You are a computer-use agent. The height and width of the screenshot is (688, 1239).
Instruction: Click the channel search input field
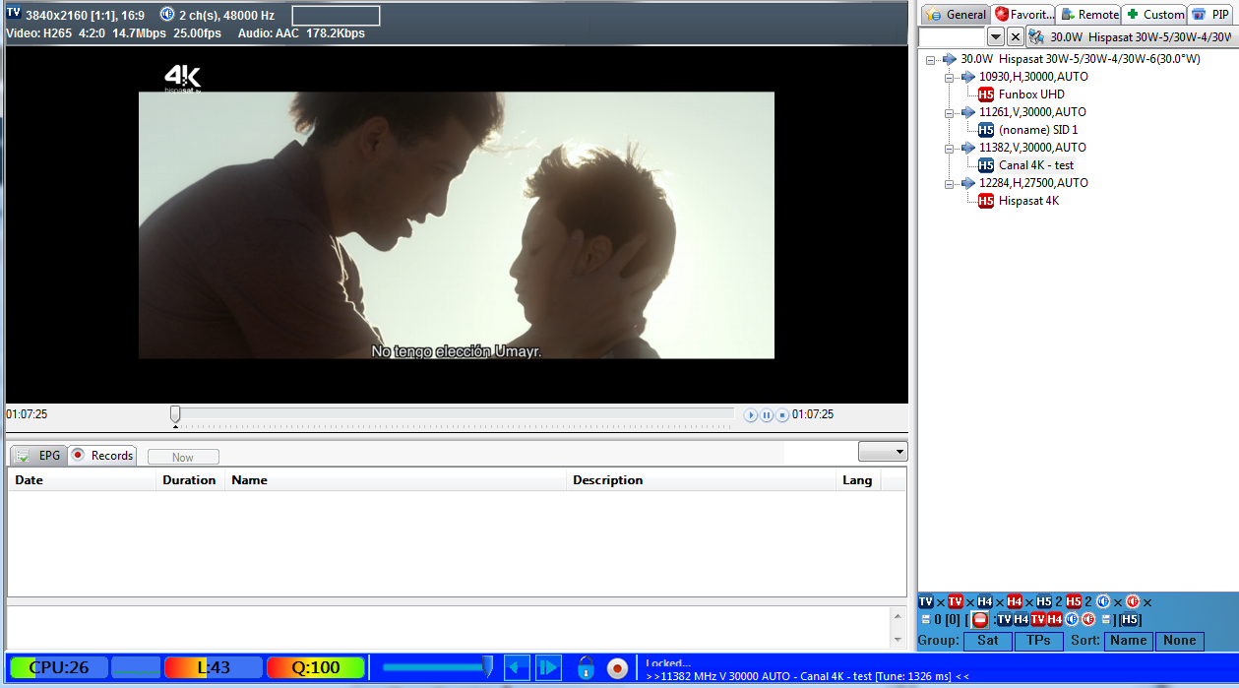[x=952, y=36]
